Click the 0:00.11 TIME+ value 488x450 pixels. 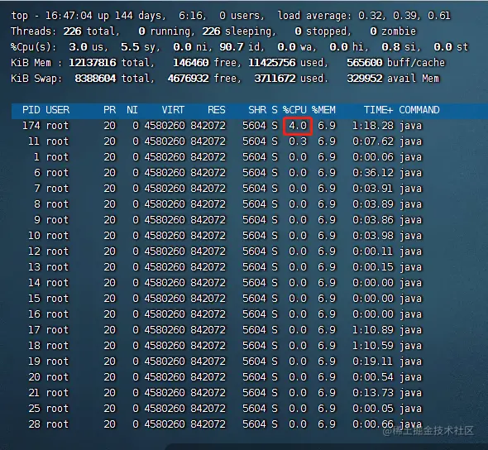click(373, 251)
